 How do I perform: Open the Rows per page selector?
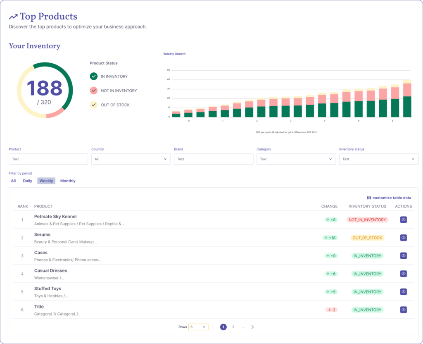[198, 327]
